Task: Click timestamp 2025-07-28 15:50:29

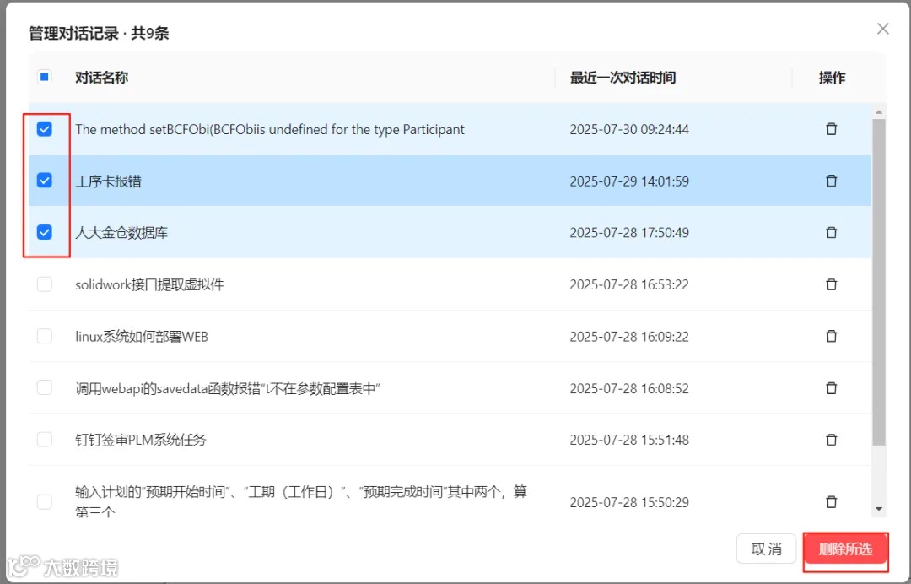Action: pyautogui.click(x=629, y=502)
